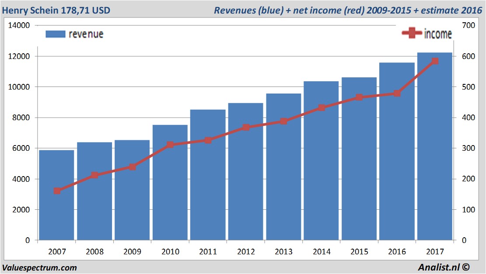Select the 2017 income data point
Viewport: 486px width, 274px height.
434,61
